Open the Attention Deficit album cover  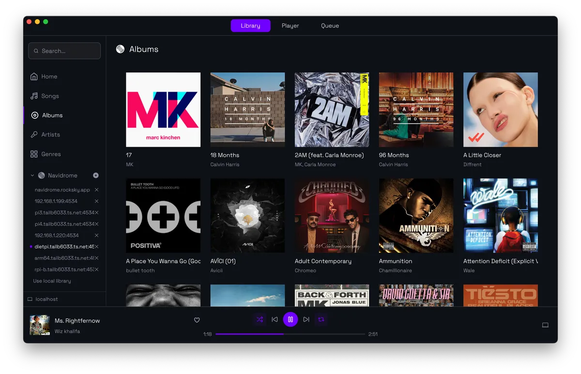(x=501, y=216)
